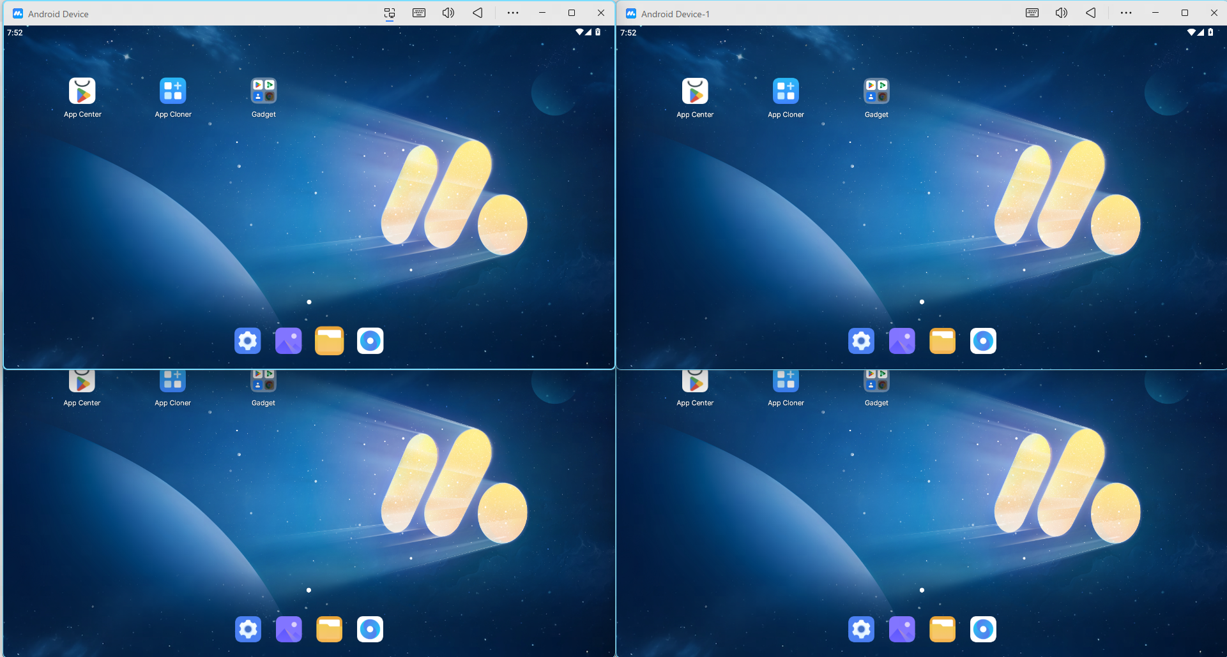
Task: Click home page indicator dot in Android Device-1
Action: 922,302
